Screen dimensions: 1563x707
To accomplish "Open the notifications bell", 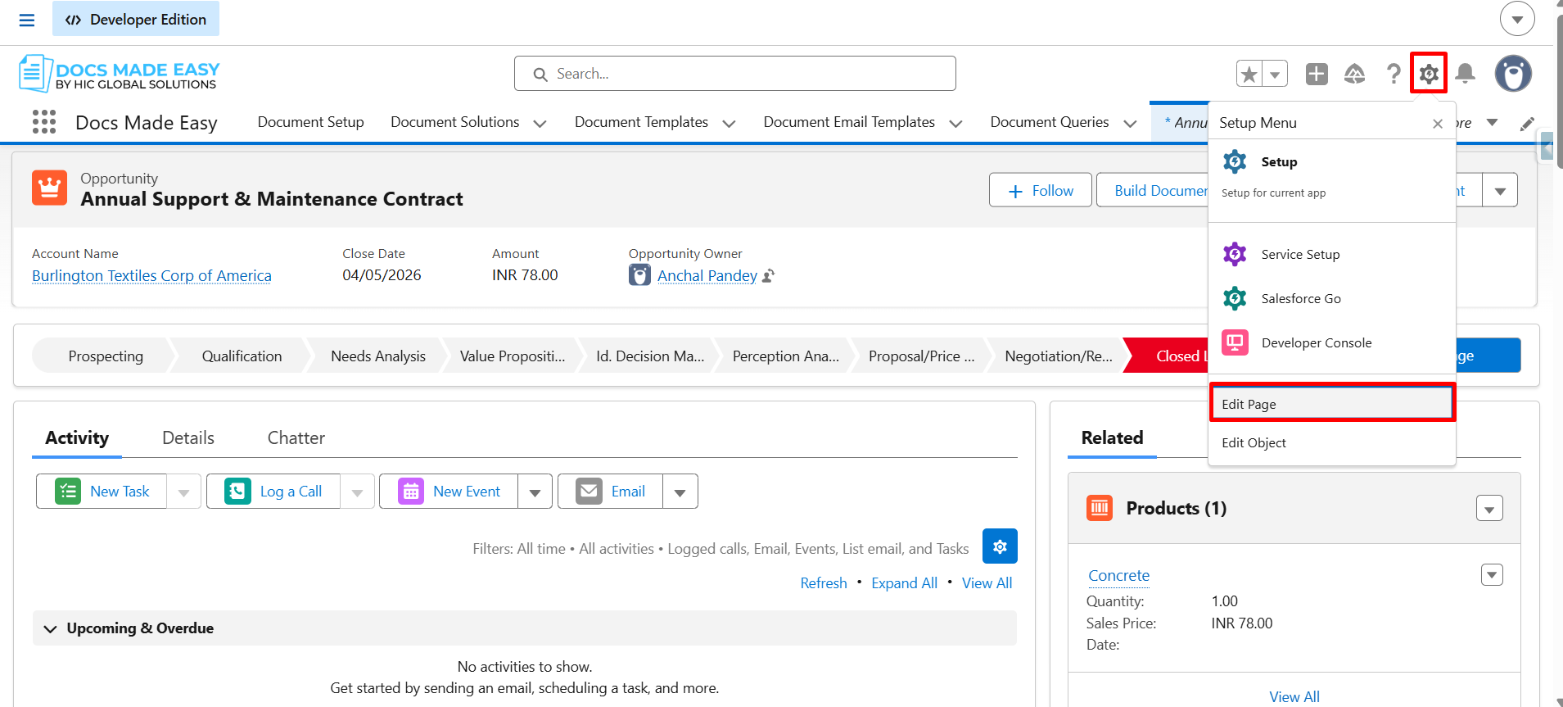I will (1466, 74).
